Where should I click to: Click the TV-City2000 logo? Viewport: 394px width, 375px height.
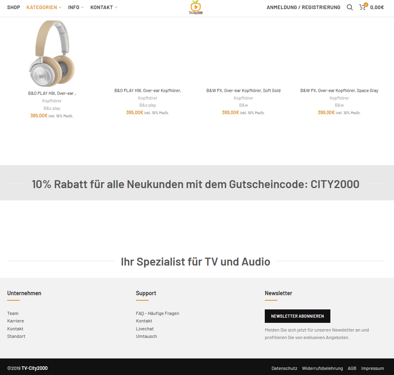[196, 8]
